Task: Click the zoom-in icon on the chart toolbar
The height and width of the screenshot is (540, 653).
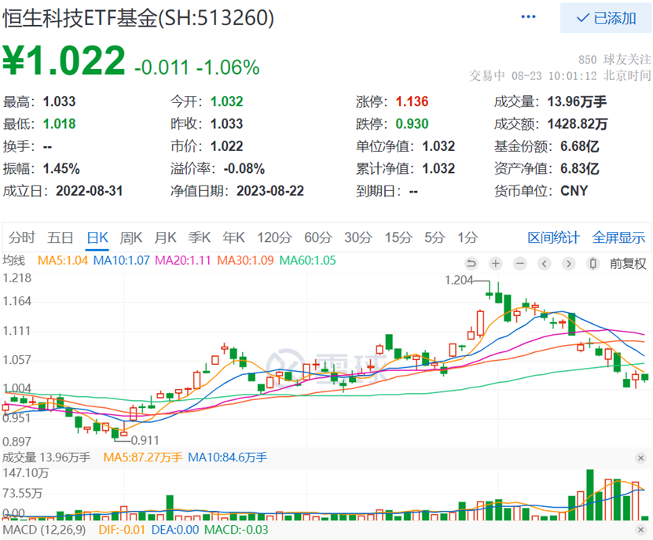Action: pos(495,263)
